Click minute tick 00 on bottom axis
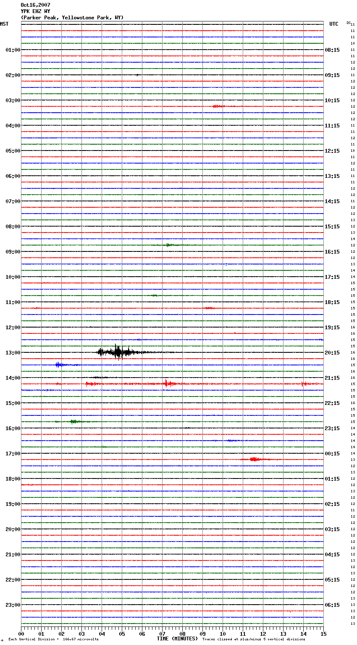Screen dimensions: 357x645 21,634
